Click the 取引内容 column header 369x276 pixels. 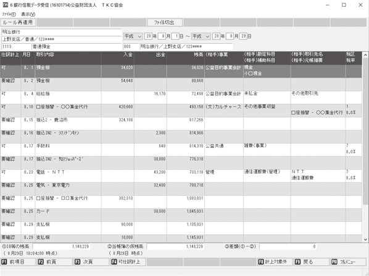point(68,58)
